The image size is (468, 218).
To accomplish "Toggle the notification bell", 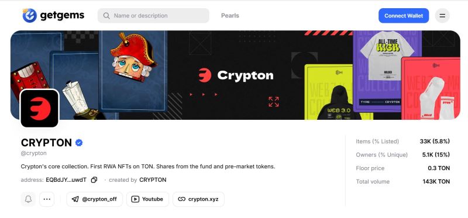I will 28,199.
